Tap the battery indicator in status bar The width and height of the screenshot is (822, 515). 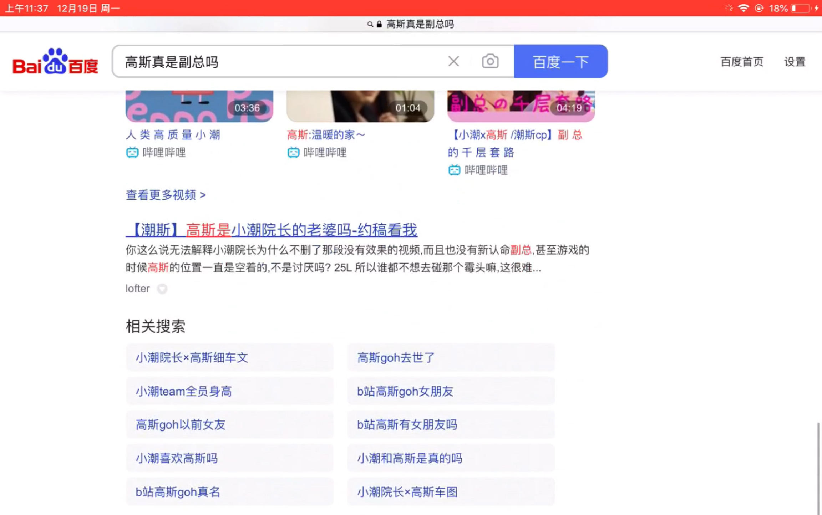click(x=800, y=8)
